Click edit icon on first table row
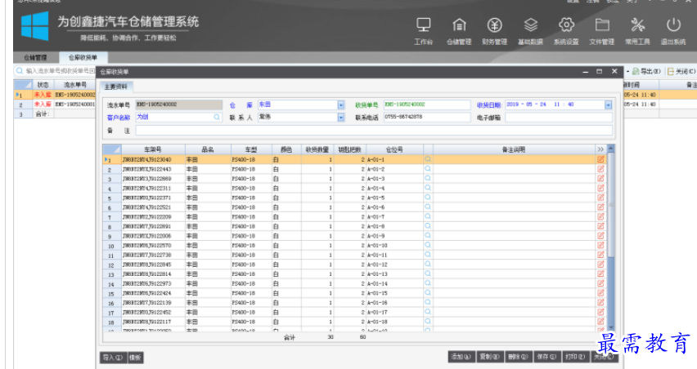The image size is (697, 369). [x=600, y=160]
